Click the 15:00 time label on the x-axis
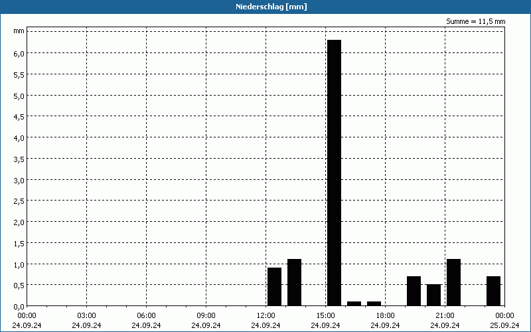The height and width of the screenshot is (332, 531). pos(325,316)
